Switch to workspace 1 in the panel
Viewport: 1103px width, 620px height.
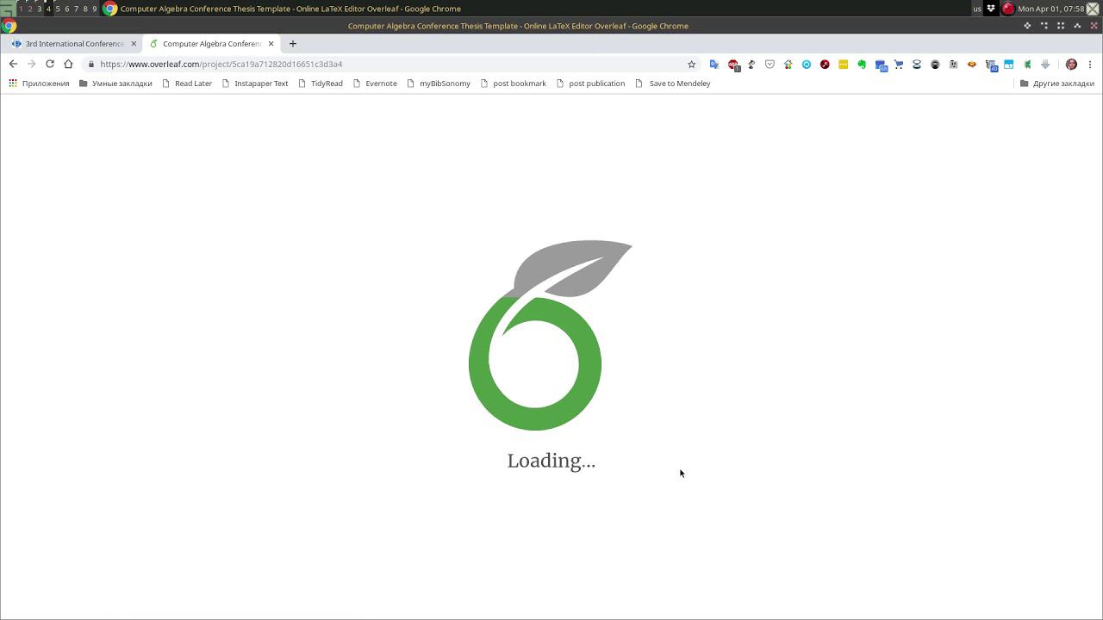21,9
